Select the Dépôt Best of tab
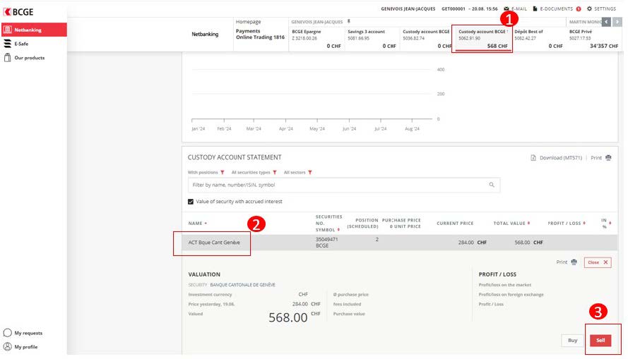The image size is (628, 359). (x=539, y=39)
